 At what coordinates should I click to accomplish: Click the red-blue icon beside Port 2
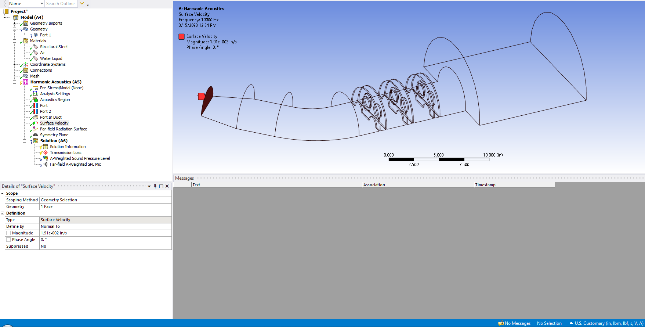(36, 111)
